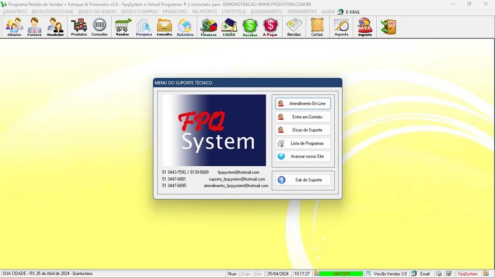Click the phone number 51 3447-6895
495x278 pixels.
pos(174,186)
